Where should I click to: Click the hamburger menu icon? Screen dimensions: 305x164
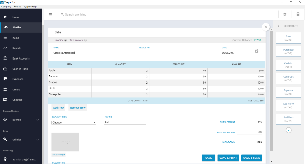(50, 14)
